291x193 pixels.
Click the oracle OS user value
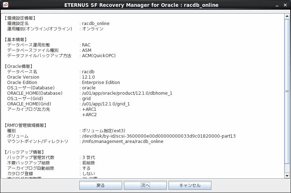[x=89, y=88]
